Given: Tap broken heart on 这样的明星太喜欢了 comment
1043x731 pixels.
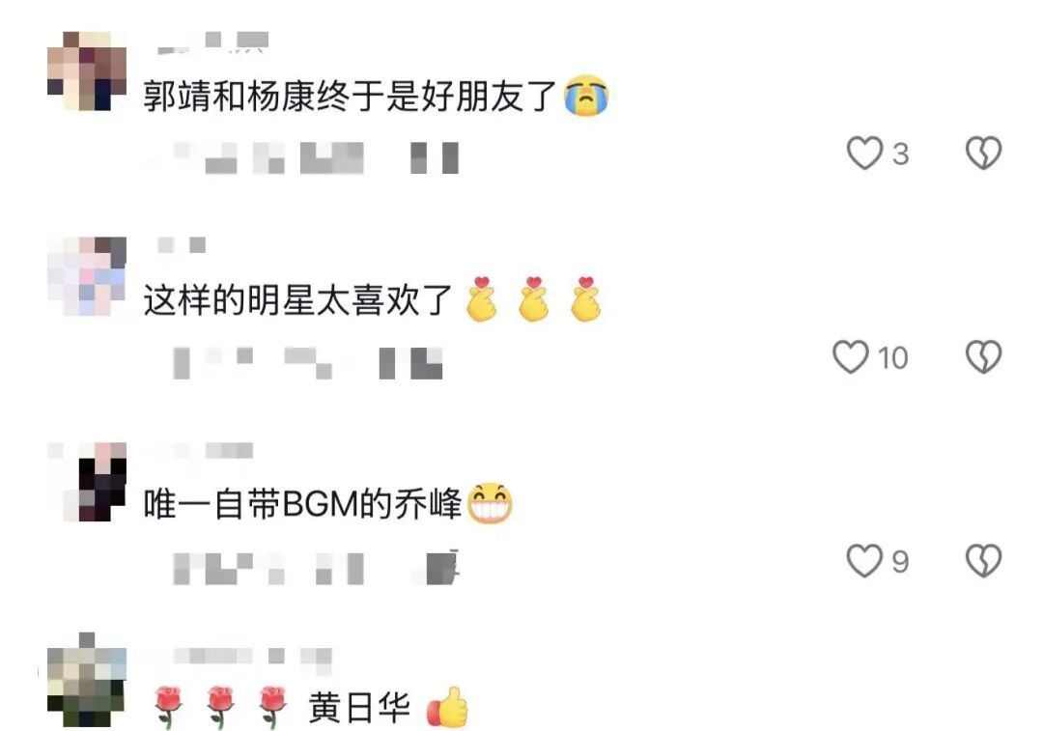Looking at the screenshot, I should 983,356.
